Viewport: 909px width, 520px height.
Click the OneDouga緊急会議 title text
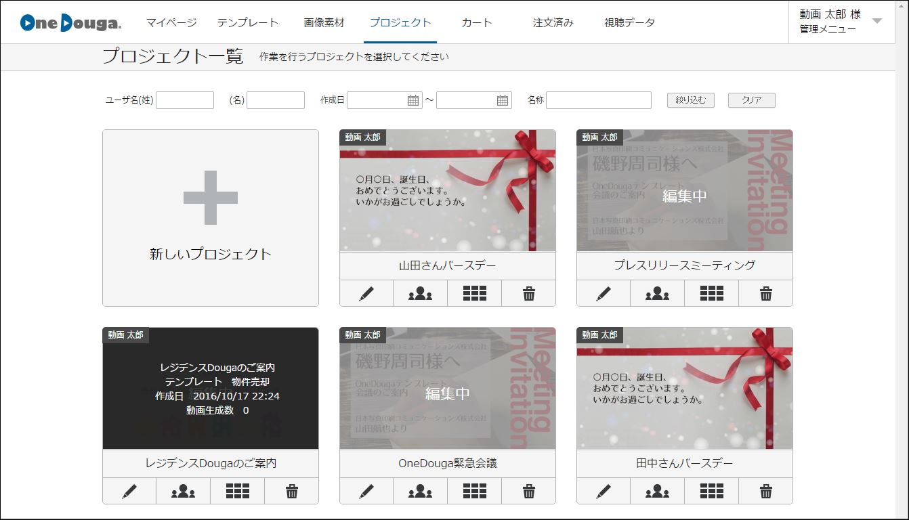(448, 464)
